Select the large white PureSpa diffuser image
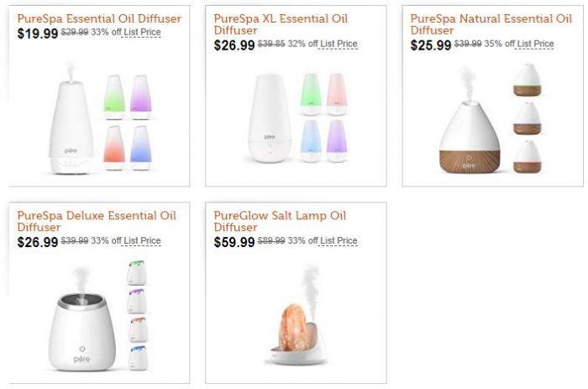Image resolution: width=588 pixels, height=389 pixels. tap(71, 119)
